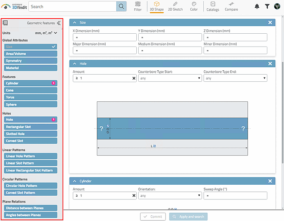Viewport: 284px width, 221px height.
Task: Click the funnel filter icon
Action: pos(267,6)
